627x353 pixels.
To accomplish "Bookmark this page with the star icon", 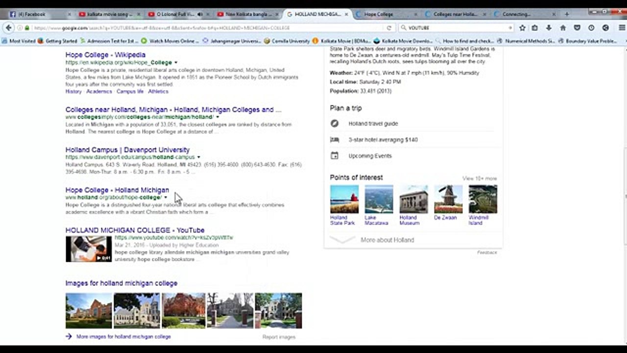I will [x=522, y=28].
